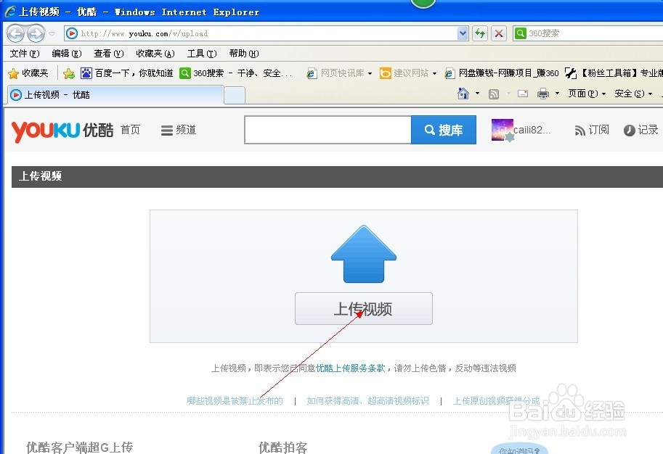Open the 页面(P) command bar dropdown

587,94
